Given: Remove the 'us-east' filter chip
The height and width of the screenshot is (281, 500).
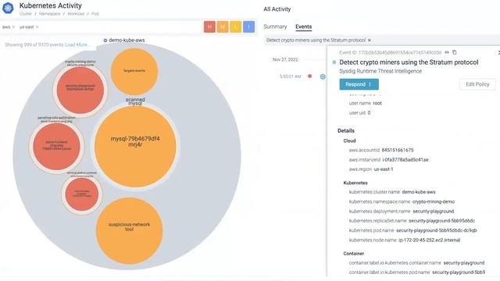Looking at the screenshot, I should (37, 27).
